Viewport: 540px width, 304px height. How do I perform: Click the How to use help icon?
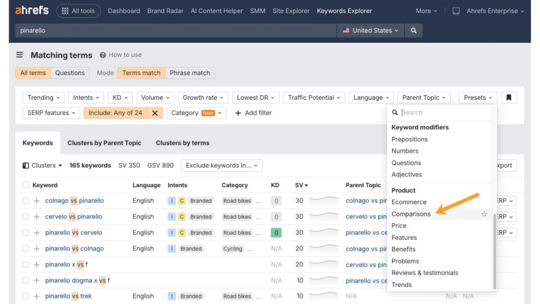[103, 55]
